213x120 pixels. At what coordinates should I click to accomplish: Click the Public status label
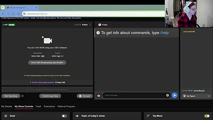click(85, 25)
